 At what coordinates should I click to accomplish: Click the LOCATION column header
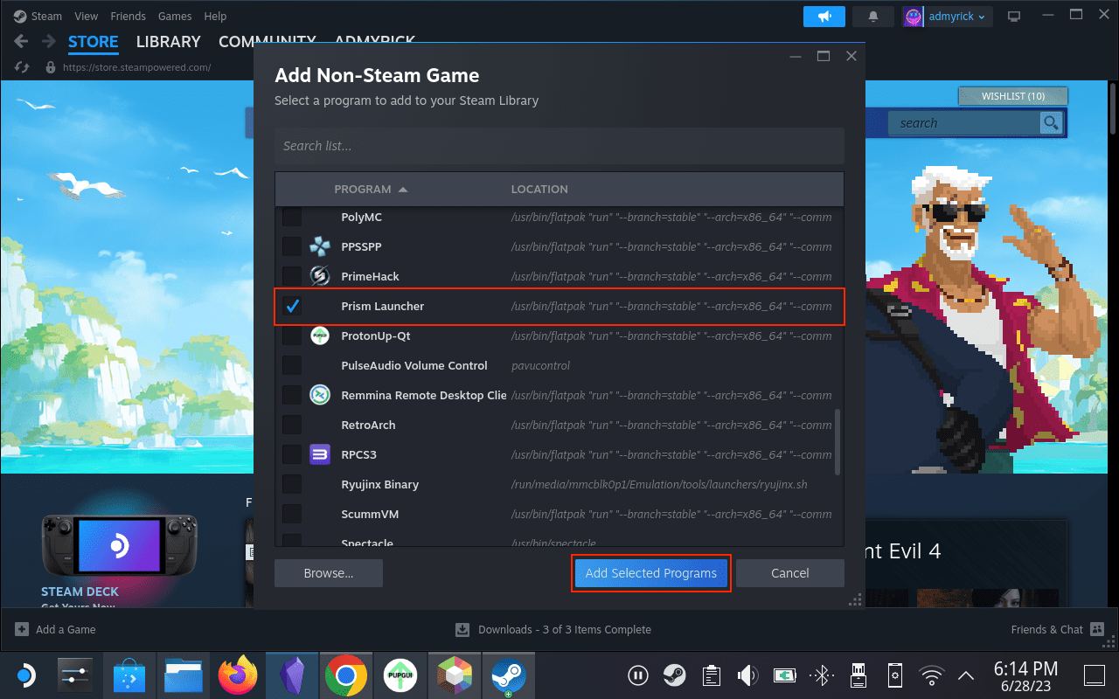(x=539, y=189)
